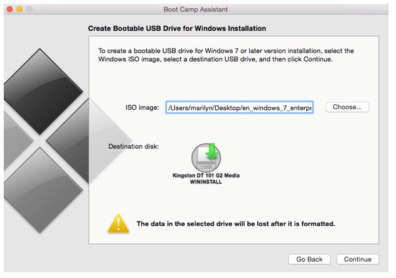Go Back to the previous step
This screenshot has width=396, height=278.
tap(309, 259)
